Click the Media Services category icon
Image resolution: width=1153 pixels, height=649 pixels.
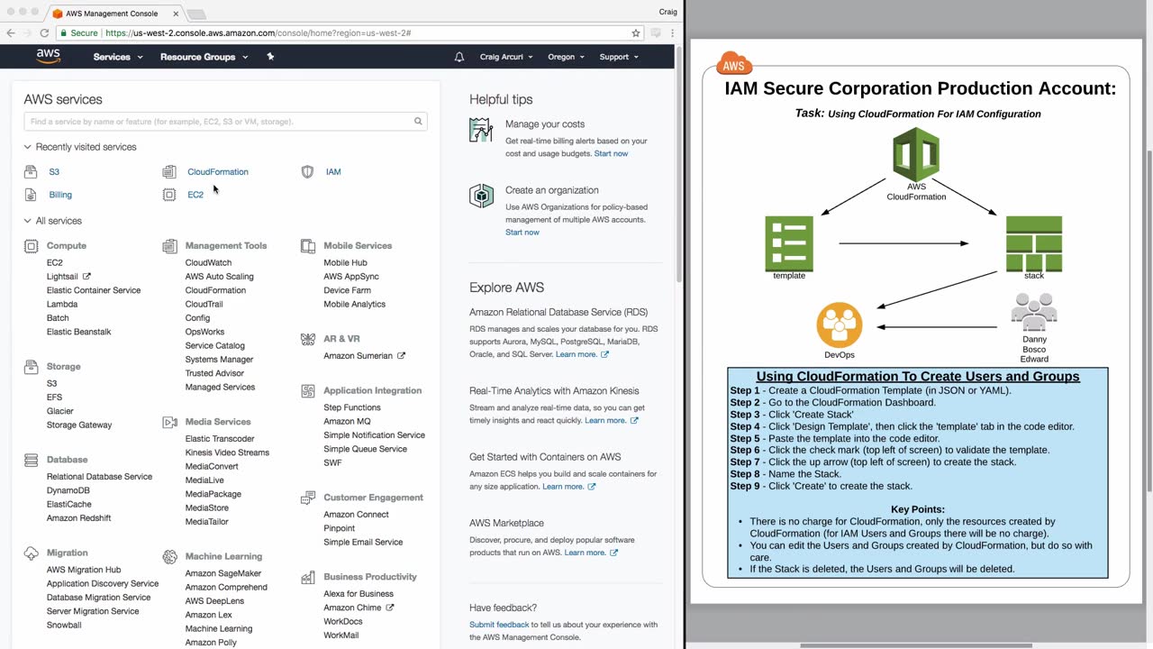point(169,422)
